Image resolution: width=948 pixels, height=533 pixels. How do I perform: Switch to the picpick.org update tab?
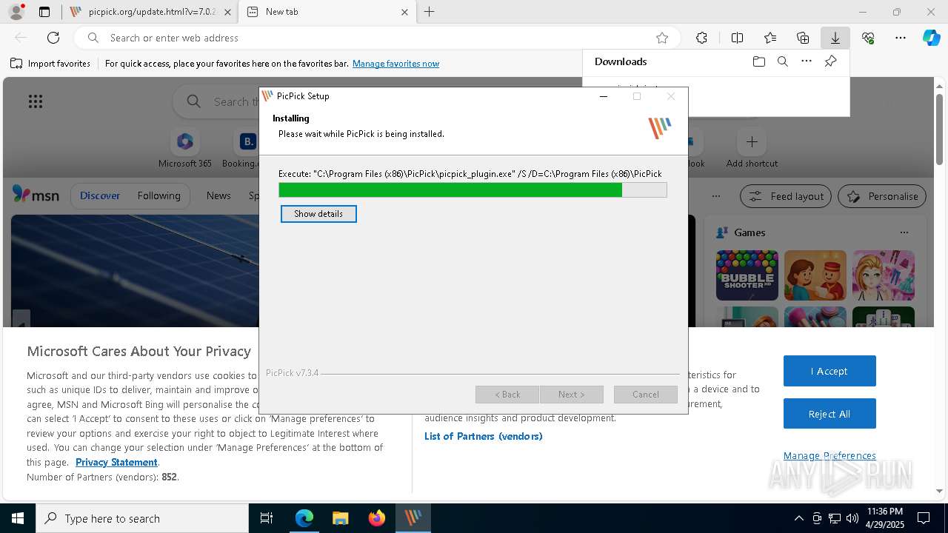point(152,12)
